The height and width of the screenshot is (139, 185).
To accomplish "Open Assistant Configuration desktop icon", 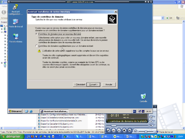I will tap(15, 10).
